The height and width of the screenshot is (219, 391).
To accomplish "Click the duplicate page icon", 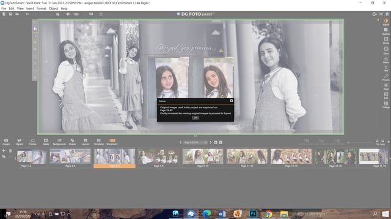I will 4,156.
